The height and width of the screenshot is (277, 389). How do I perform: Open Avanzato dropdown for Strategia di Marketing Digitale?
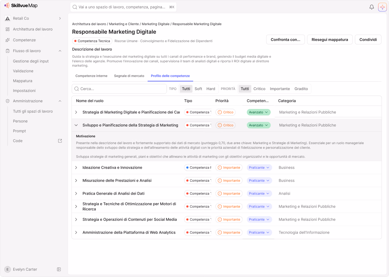pos(258,112)
